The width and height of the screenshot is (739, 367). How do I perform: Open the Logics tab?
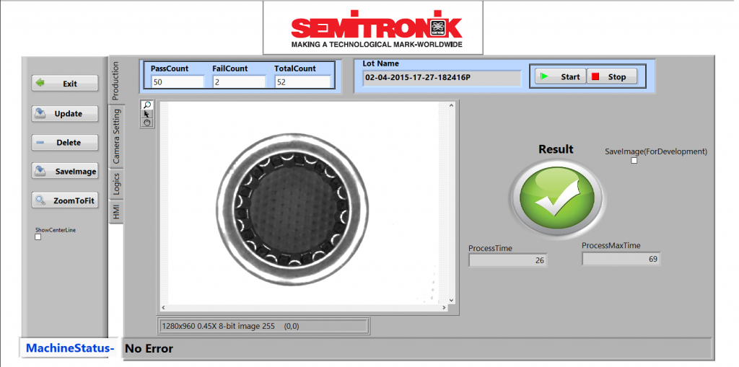point(116,185)
